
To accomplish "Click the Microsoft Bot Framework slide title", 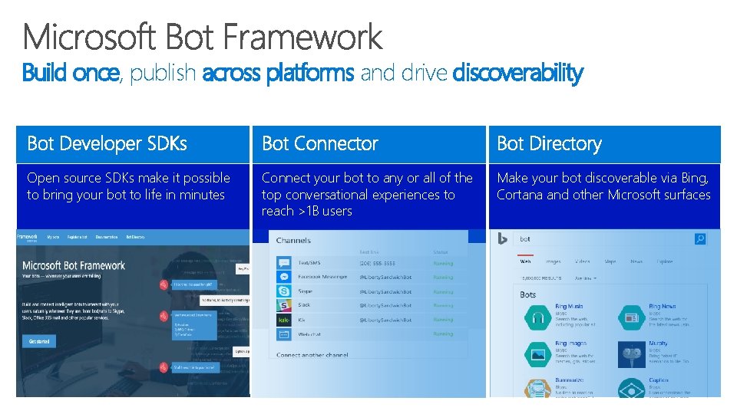I will click(203, 37).
